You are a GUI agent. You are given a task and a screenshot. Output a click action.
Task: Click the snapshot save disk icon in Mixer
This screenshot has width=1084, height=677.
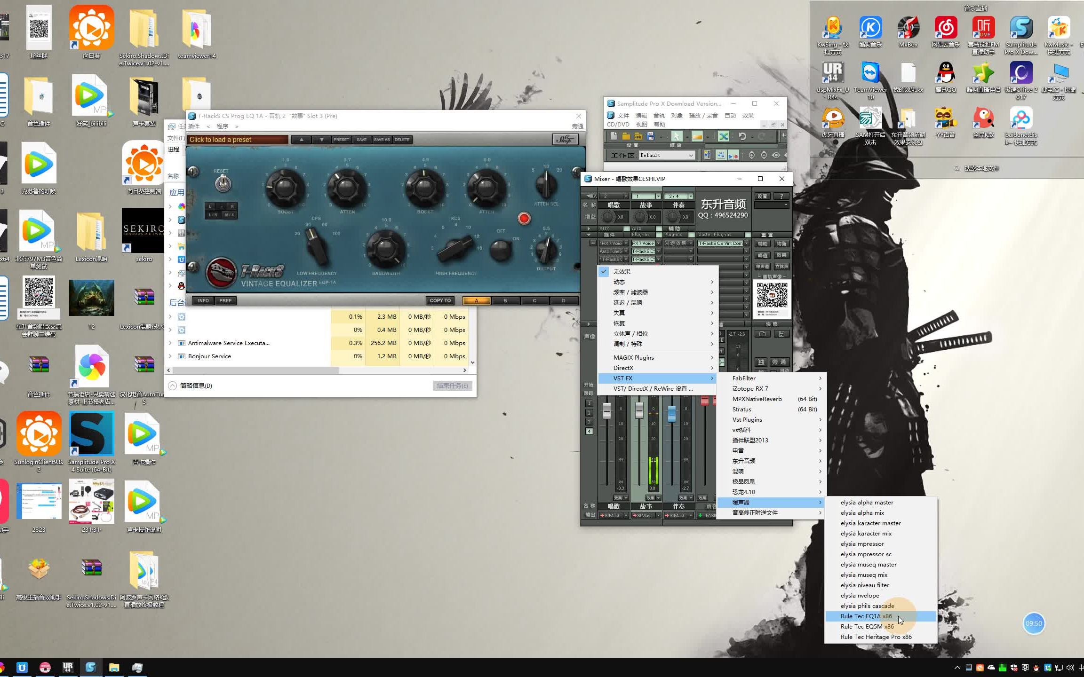(781, 334)
